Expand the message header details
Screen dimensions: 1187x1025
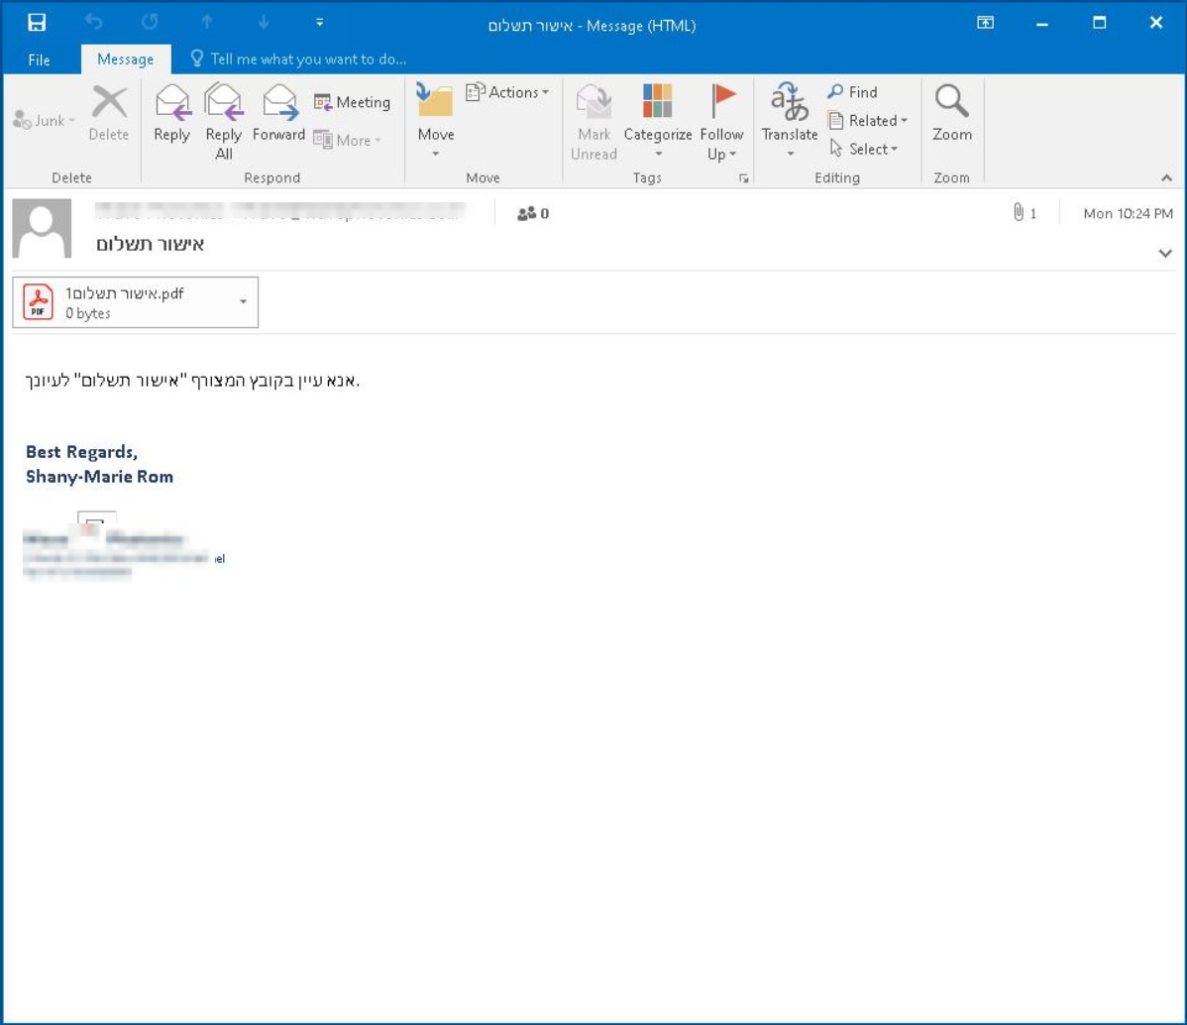[1165, 253]
